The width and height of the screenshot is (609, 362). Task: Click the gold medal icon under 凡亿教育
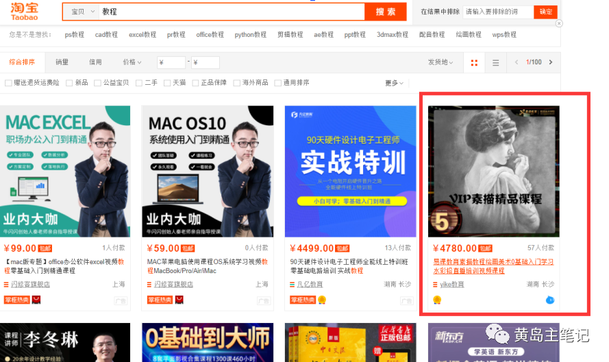pos(322,300)
